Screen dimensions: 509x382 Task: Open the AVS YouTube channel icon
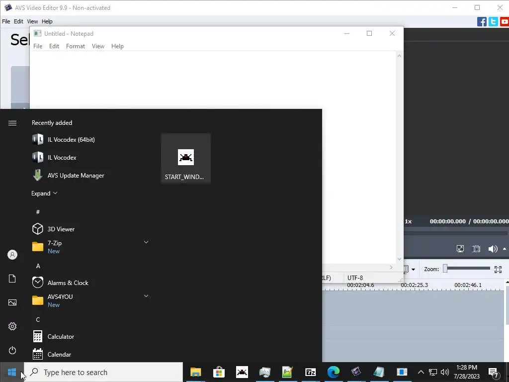tap(505, 21)
